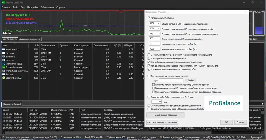Open the Файл menu
266x140 pixels.
tap(15, 7)
